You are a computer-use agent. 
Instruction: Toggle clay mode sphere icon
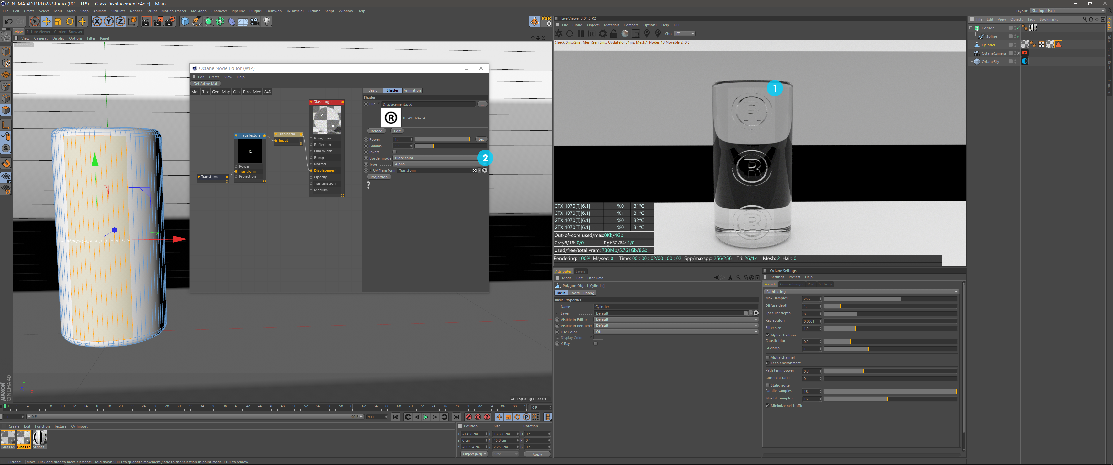click(625, 34)
